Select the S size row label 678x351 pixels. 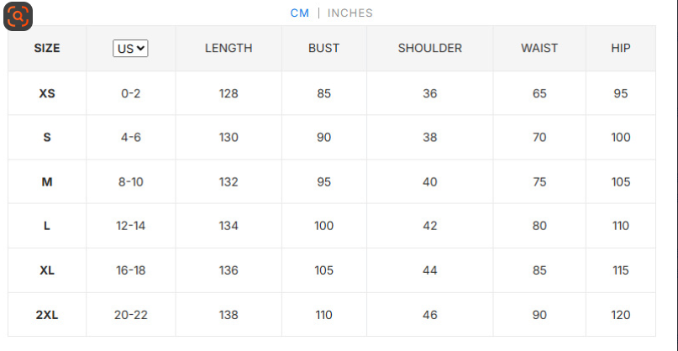coord(47,138)
